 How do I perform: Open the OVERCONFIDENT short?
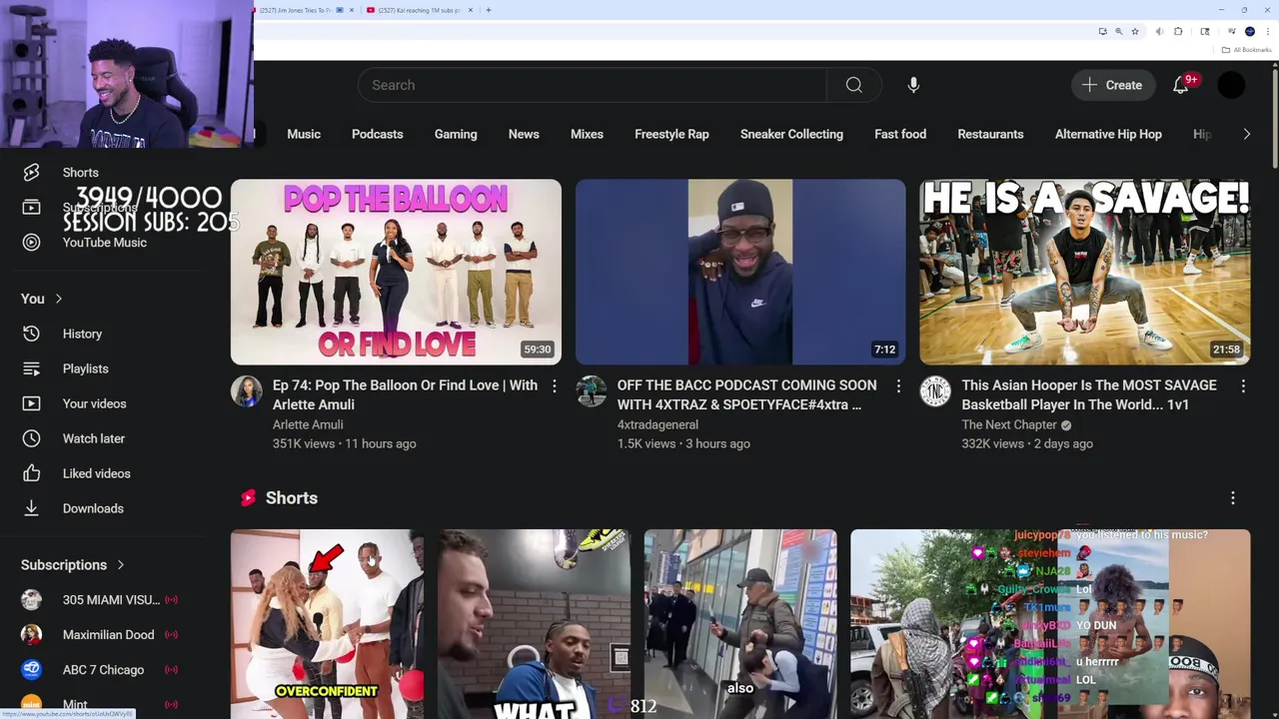(x=327, y=624)
